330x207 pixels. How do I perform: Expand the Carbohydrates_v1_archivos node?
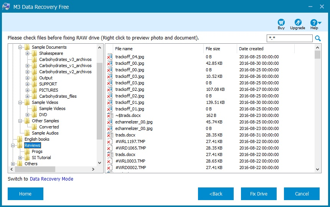pos(27,66)
